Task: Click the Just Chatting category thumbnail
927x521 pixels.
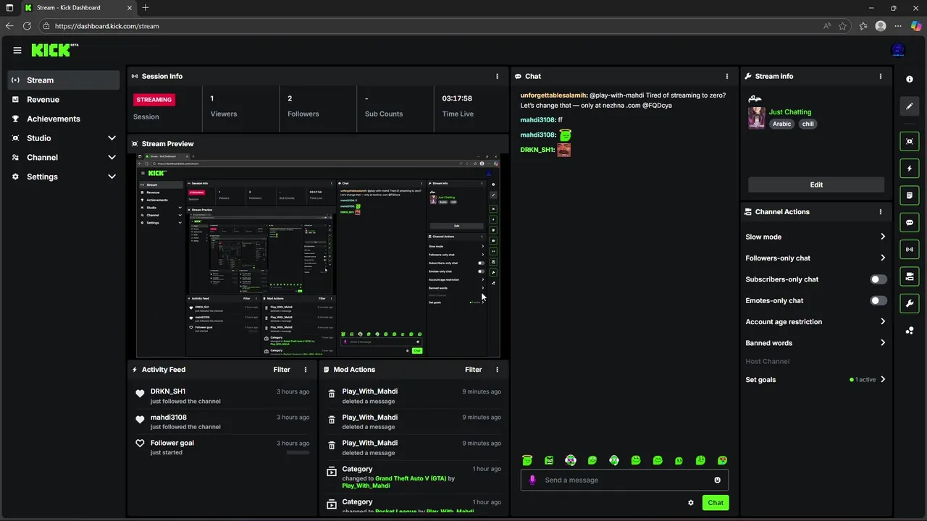Action: 757,117
